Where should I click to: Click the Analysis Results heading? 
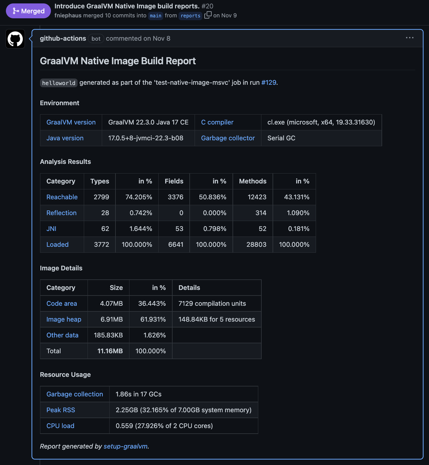tap(65, 162)
